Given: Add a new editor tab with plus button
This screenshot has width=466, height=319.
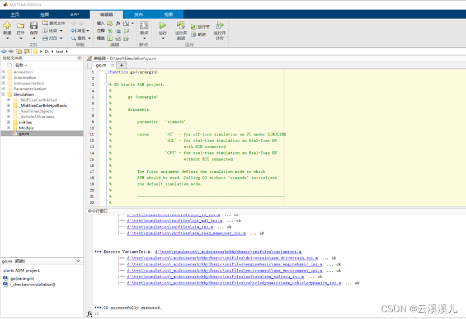Looking at the screenshot, I should click(x=121, y=65).
